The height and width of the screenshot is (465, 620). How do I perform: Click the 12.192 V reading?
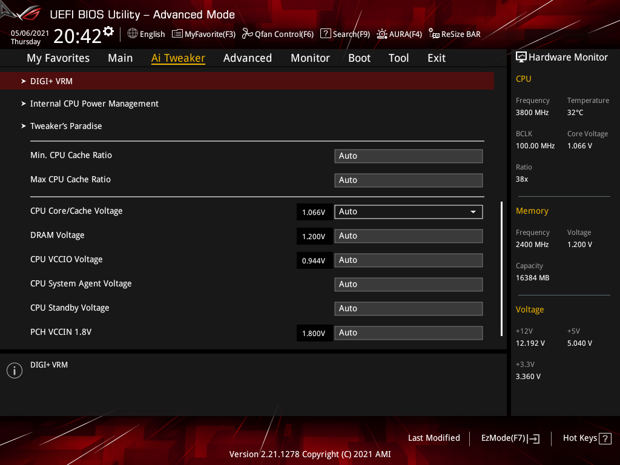(x=530, y=343)
